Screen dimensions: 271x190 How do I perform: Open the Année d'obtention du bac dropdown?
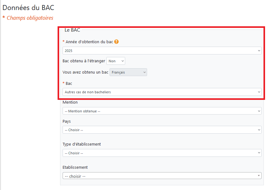pyautogui.click(x=162, y=51)
